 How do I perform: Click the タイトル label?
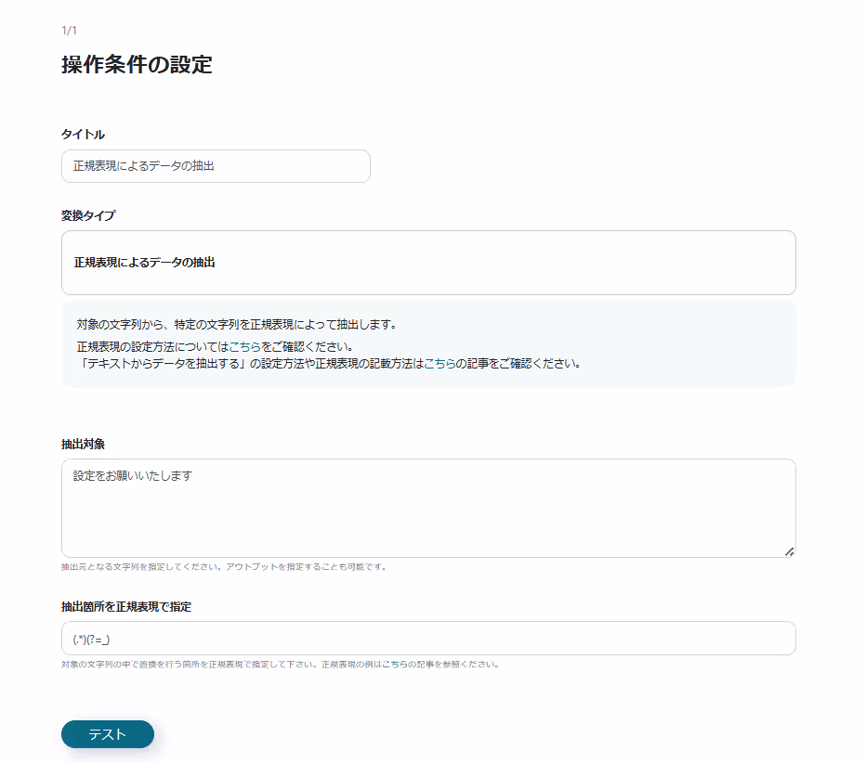coord(83,134)
